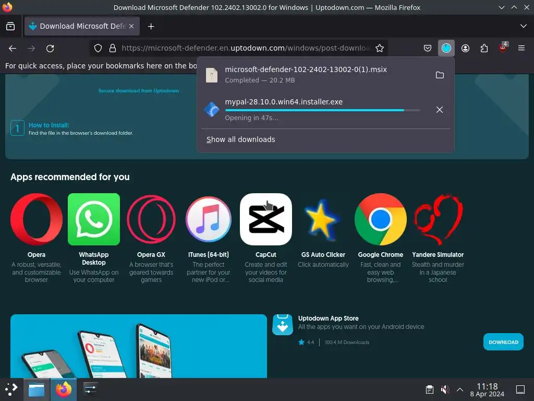Open the Firefox account icon
The height and width of the screenshot is (401, 534).
(465, 48)
